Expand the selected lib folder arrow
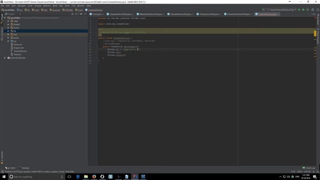Image resolution: width=320 pixels, height=180 pixels. point(8,31)
